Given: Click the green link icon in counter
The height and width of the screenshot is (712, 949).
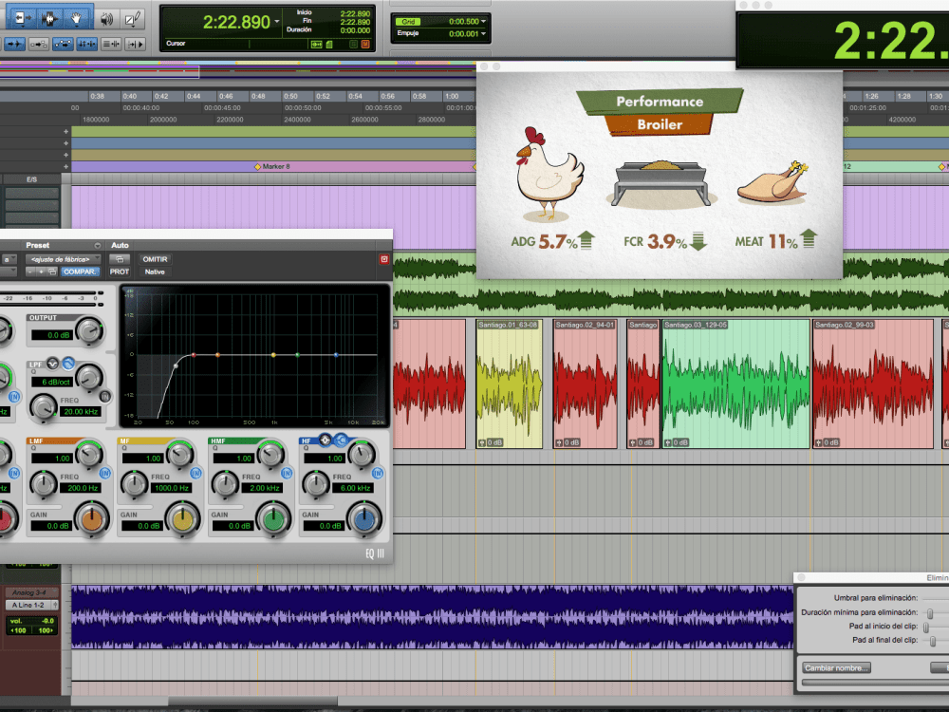Looking at the screenshot, I should tap(316, 45).
